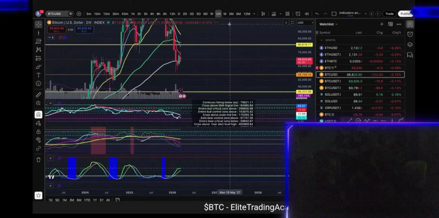Screen dimensions: 439x218
Task: Expand the layout name dropdown arrow
Action: point(366,14)
